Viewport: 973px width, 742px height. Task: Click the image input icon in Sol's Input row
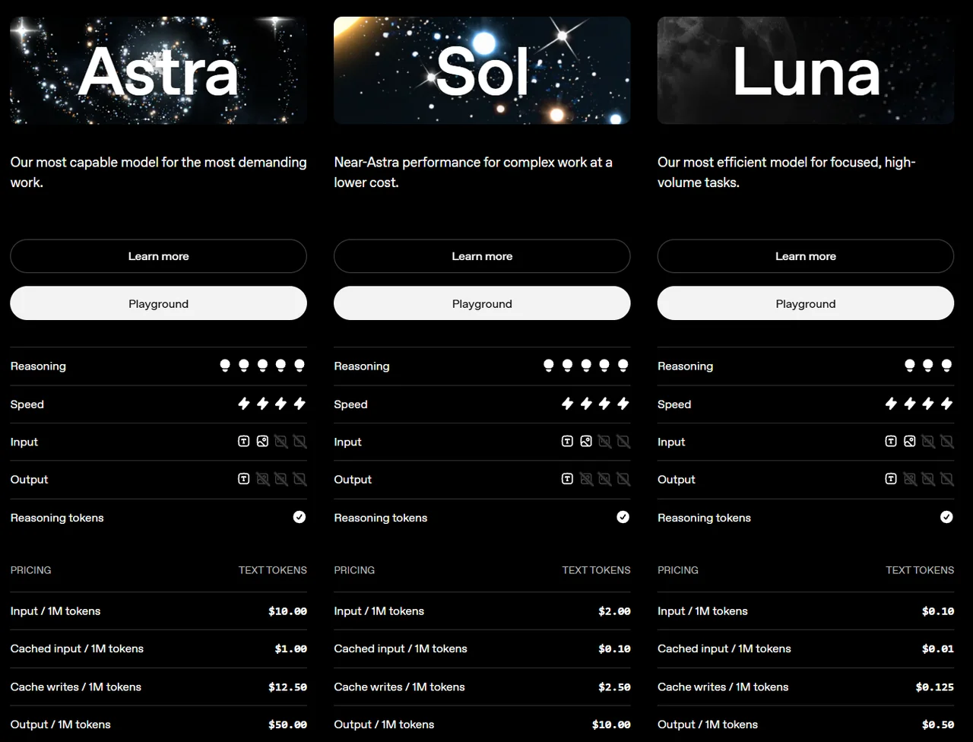[x=586, y=441]
